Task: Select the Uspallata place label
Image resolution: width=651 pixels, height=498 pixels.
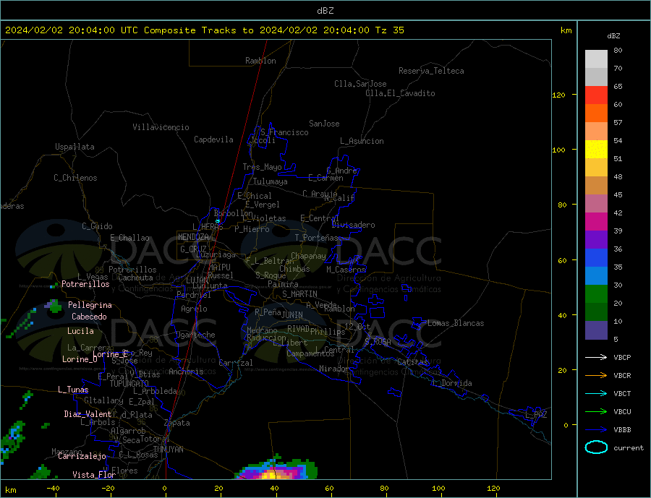Action: (x=75, y=147)
